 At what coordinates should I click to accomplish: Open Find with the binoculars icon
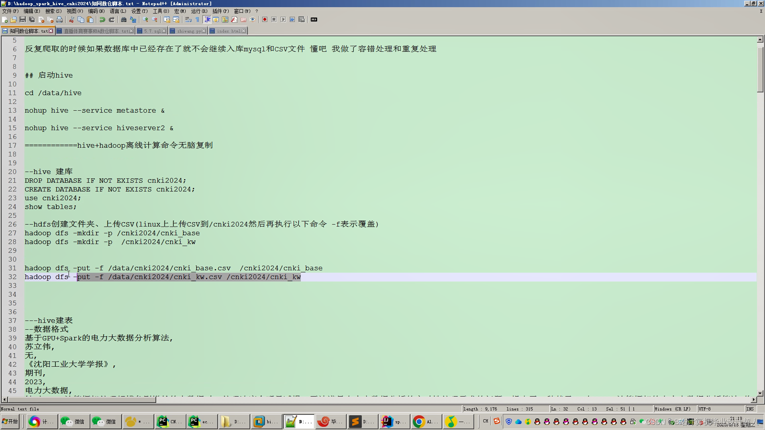tap(124, 20)
